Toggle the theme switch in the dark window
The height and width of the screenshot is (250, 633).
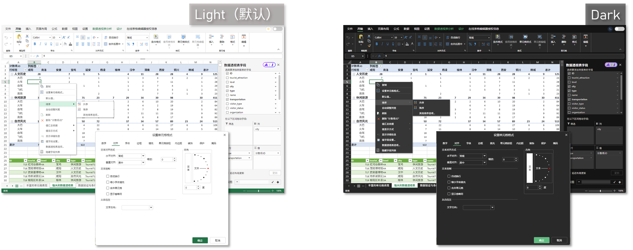[620, 29]
